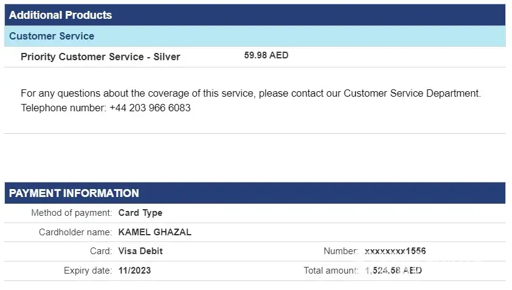This screenshot has width=512, height=290.
Task: Click the Expiry date label
Action: click(x=88, y=271)
